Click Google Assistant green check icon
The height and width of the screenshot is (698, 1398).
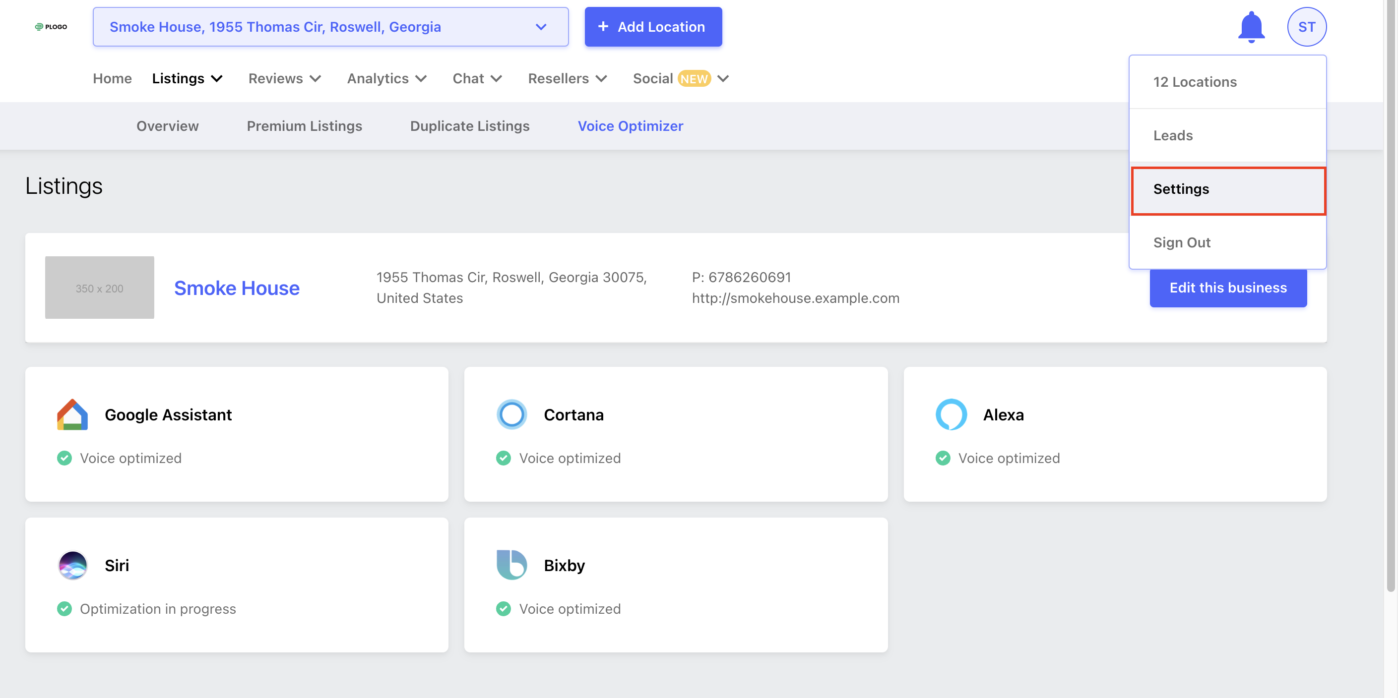pos(64,458)
